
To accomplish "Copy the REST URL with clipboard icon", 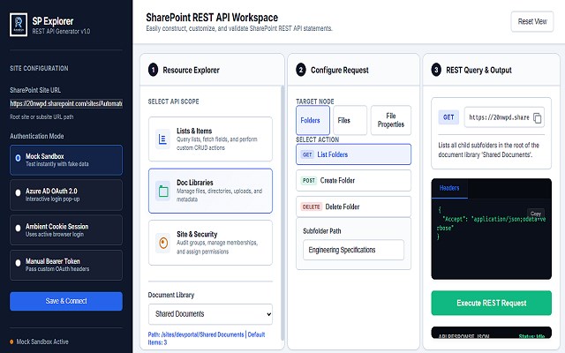I will (x=537, y=117).
